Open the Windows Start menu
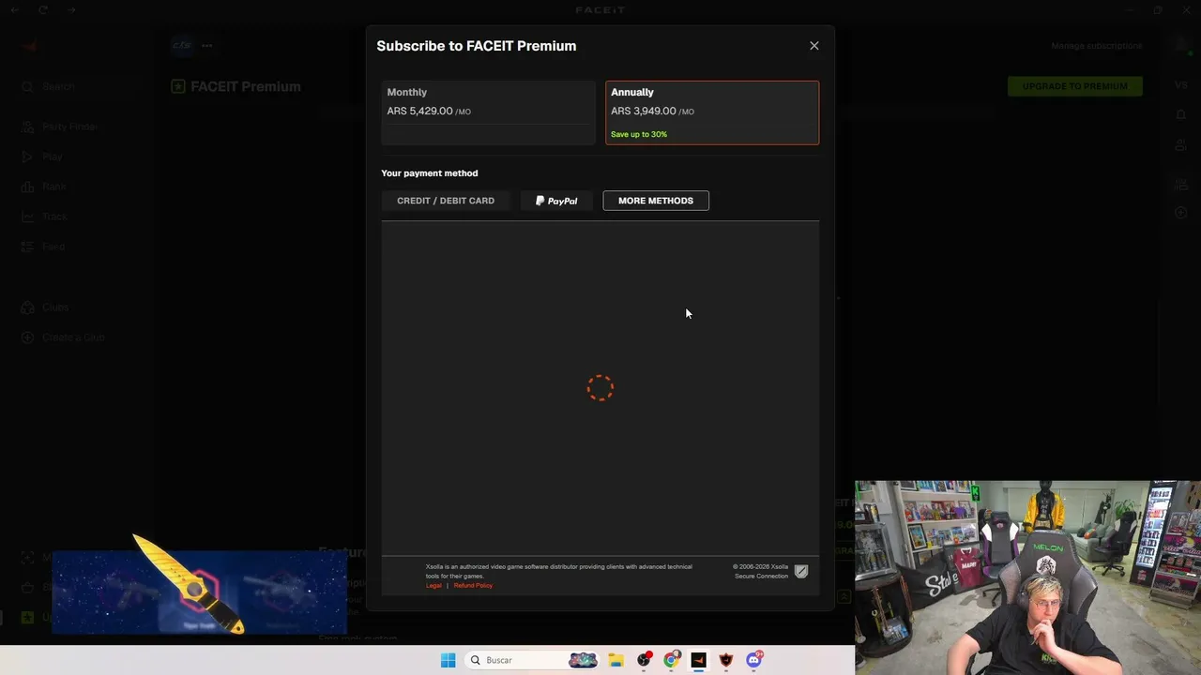Screen dimensions: 1201x675 tap(448, 660)
